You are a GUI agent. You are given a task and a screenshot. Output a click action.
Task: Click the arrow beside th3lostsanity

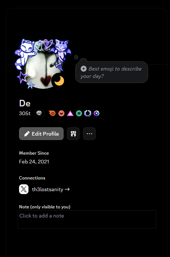[67, 189]
